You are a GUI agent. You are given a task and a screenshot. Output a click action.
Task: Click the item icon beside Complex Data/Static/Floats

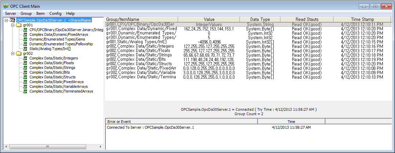click(x=26, y=63)
